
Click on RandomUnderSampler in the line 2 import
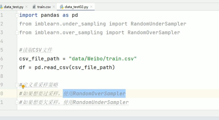[x=158, y=24]
